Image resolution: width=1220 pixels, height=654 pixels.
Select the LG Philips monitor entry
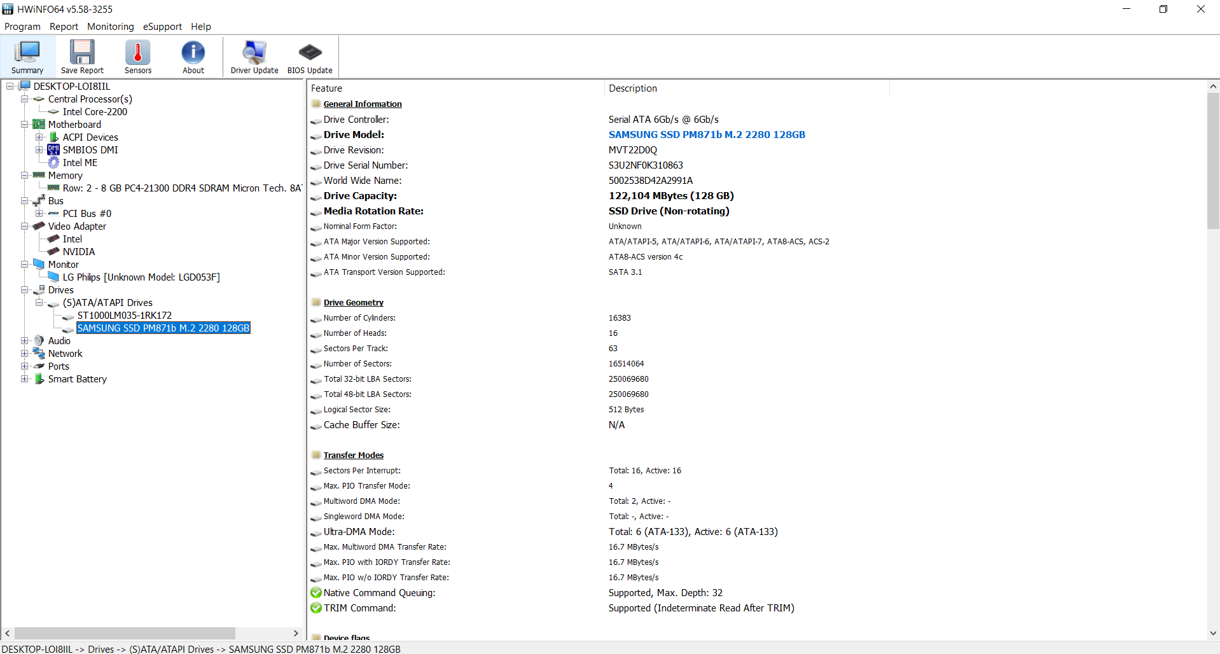pyautogui.click(x=141, y=277)
